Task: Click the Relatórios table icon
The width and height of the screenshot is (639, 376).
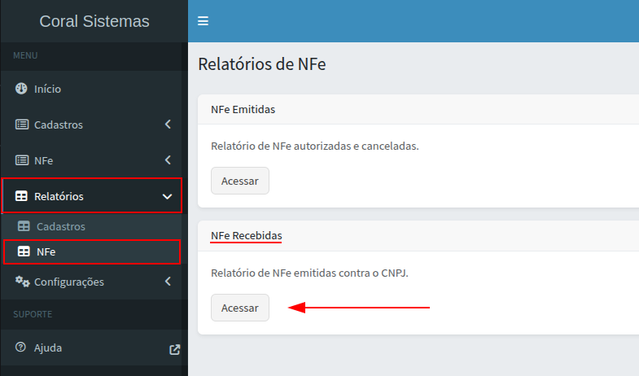Action: [x=22, y=196]
